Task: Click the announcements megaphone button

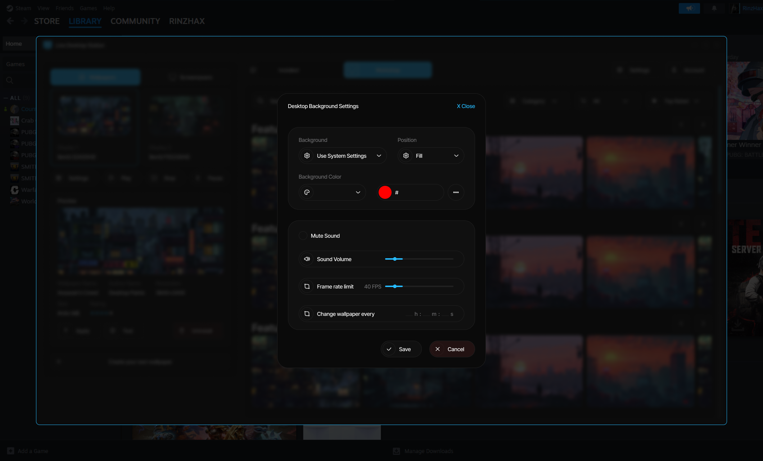Action: 689,8
